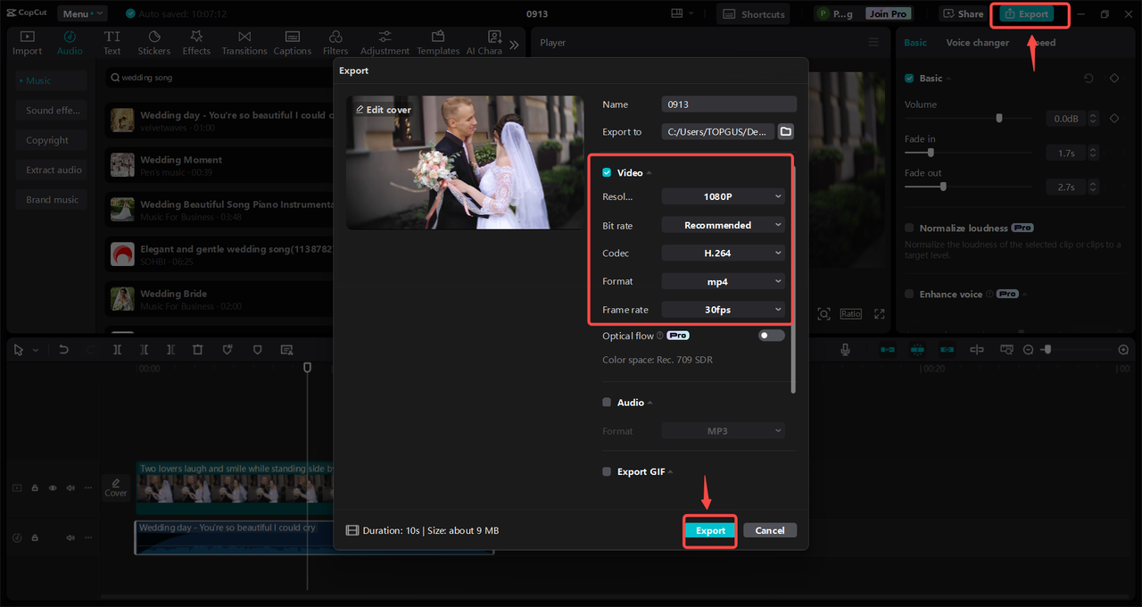This screenshot has height=607, width=1142.
Task: Click the player panel hamburger menu
Action: pos(873,42)
